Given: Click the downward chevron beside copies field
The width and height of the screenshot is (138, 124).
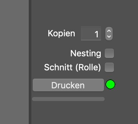Looking at the screenshot, I should pyautogui.click(x=109, y=36).
